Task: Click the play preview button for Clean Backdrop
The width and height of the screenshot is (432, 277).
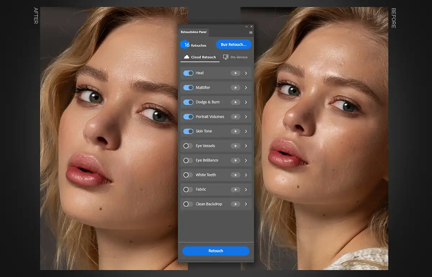Action: pyautogui.click(x=235, y=204)
